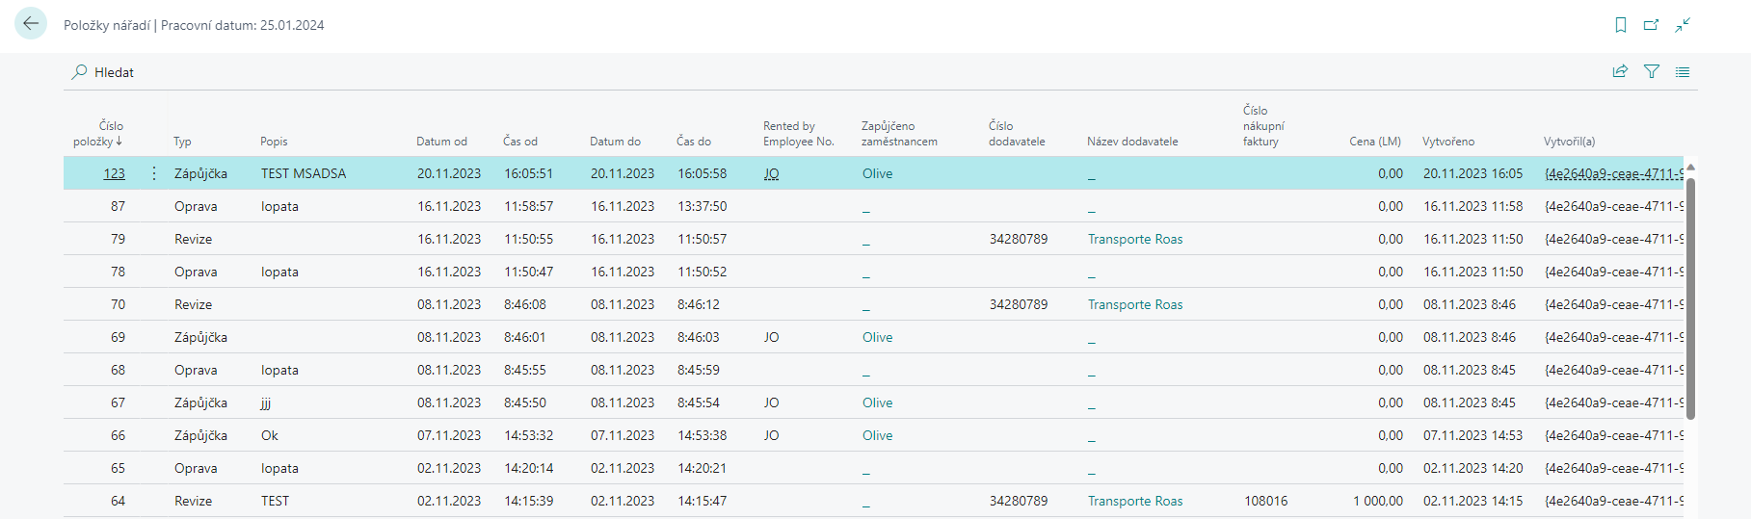Open the Datum od column header
1751x519 pixels.
[x=441, y=142]
